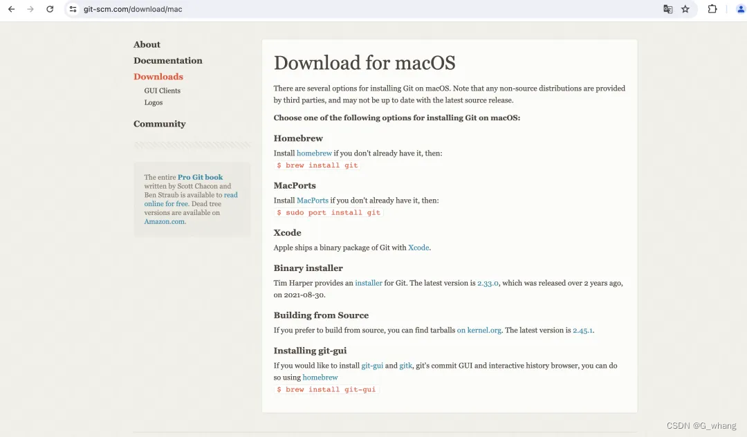Open the Documentation section in sidebar
This screenshot has height=437, width=747.
coord(167,60)
